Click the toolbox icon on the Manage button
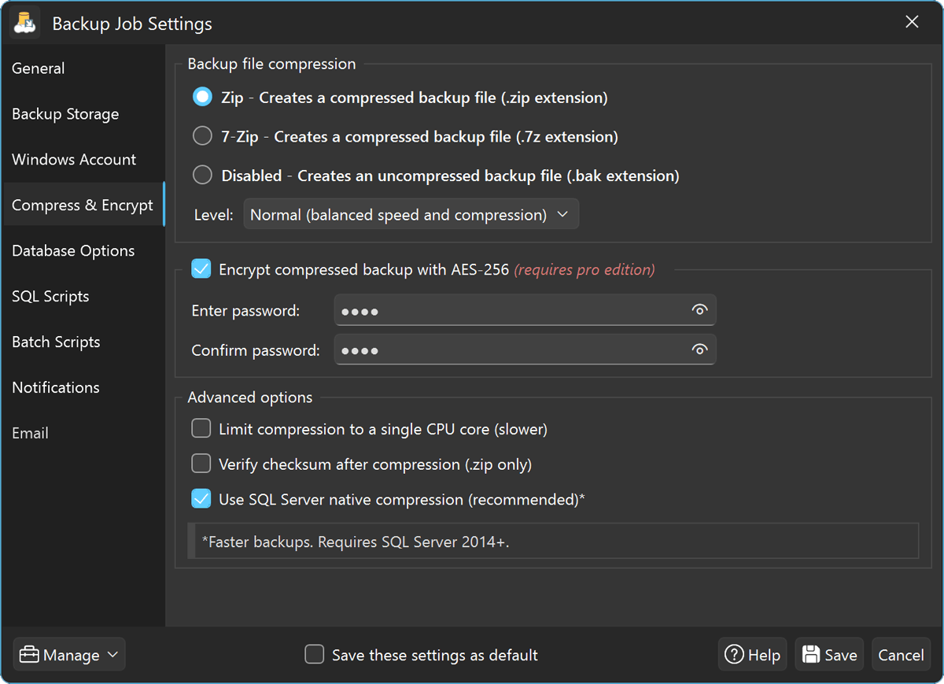 pos(29,654)
